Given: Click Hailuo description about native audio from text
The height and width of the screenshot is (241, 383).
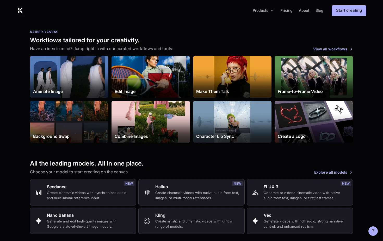Looking at the screenshot, I should click(x=197, y=195).
